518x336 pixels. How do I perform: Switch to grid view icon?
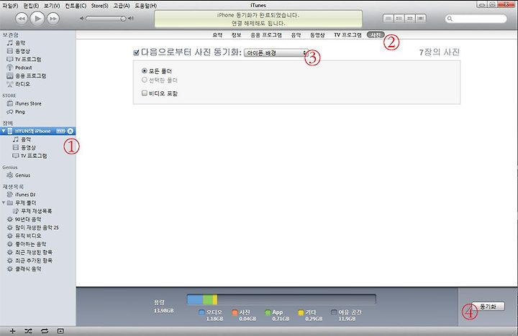(x=409, y=19)
